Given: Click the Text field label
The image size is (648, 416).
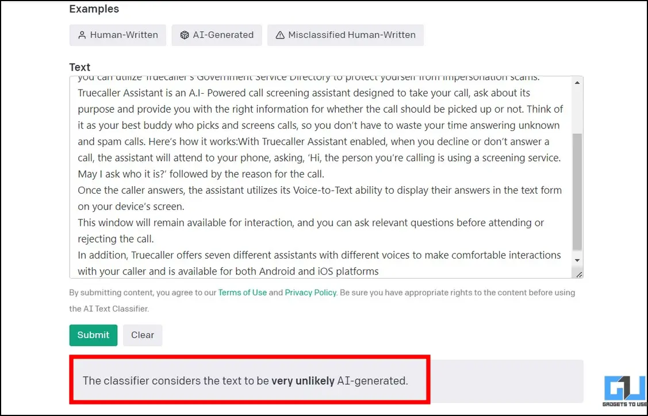Looking at the screenshot, I should [x=80, y=67].
